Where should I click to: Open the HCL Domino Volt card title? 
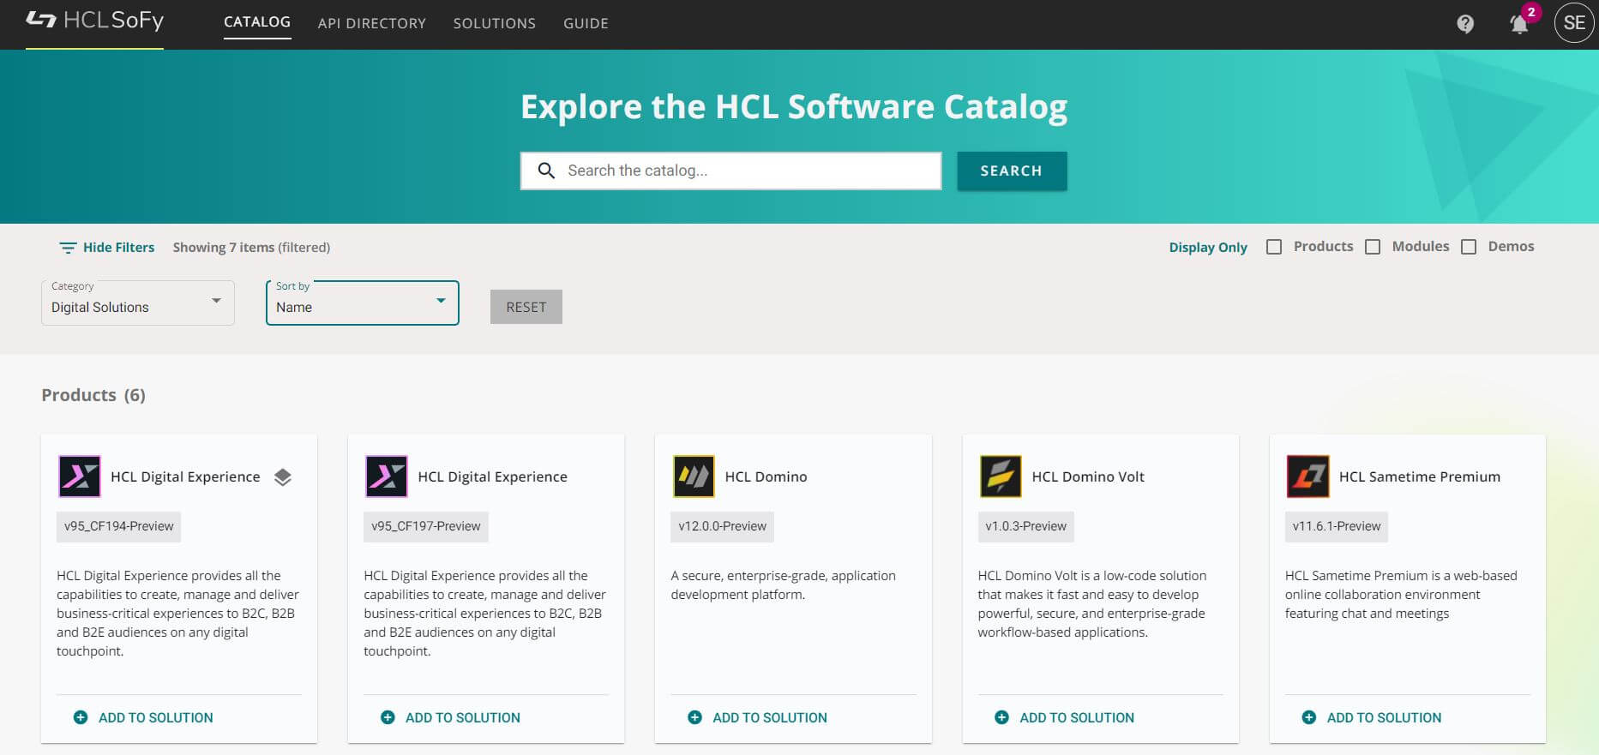(1088, 476)
